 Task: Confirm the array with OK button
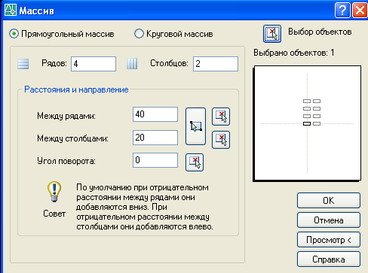pyautogui.click(x=329, y=201)
